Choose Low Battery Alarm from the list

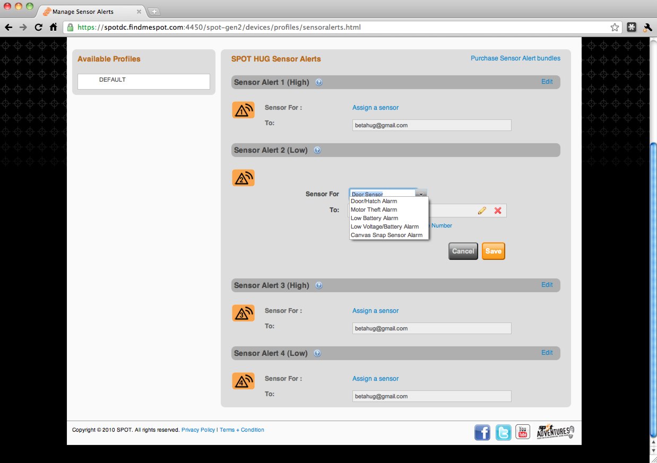(x=389, y=218)
